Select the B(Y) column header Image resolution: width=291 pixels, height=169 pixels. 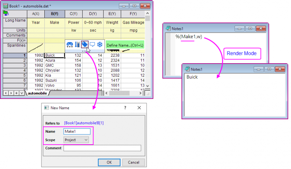[x=55, y=14]
